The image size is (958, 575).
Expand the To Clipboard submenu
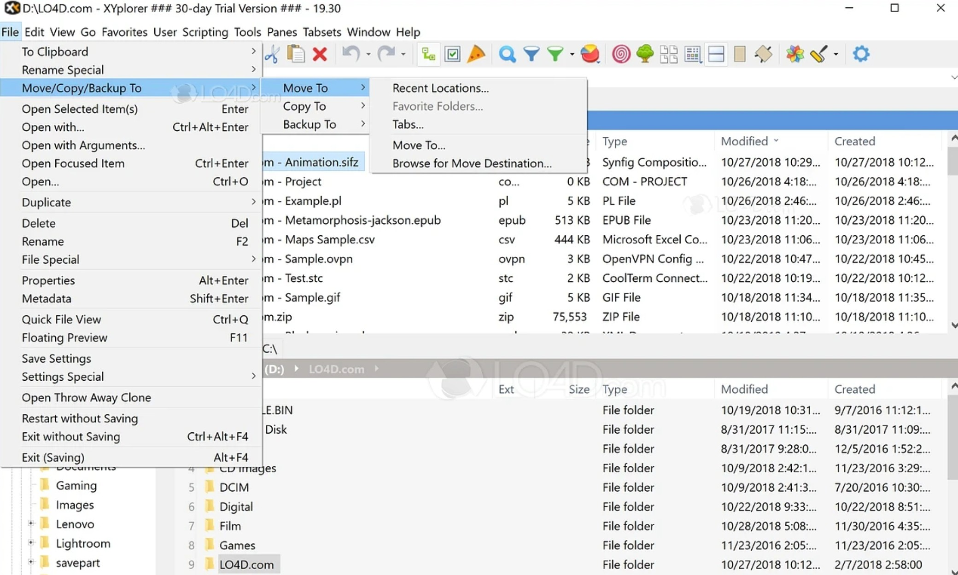click(x=131, y=52)
